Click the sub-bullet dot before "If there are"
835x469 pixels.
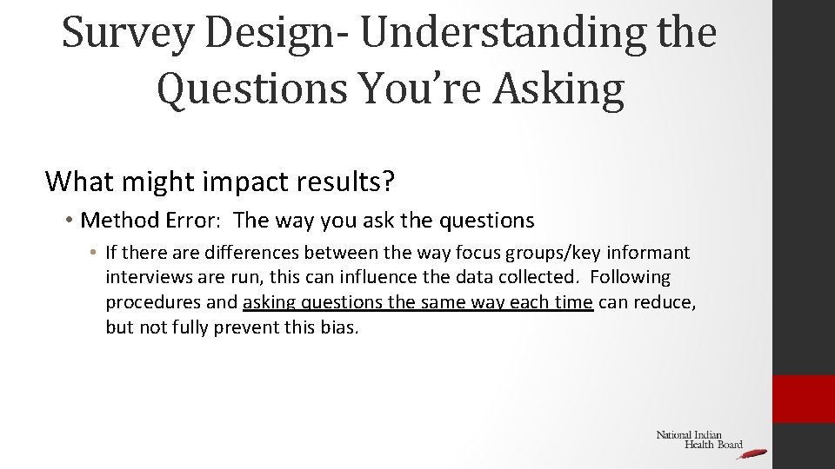pos(93,254)
